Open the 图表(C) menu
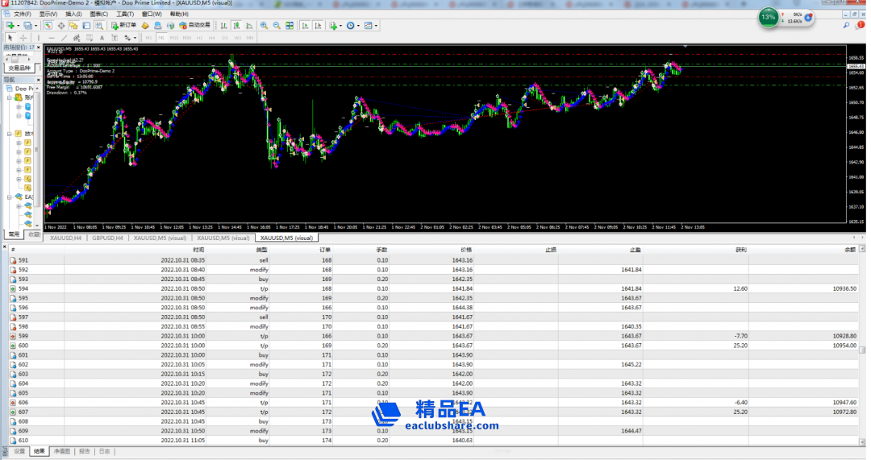The image size is (871, 460). 98,14
